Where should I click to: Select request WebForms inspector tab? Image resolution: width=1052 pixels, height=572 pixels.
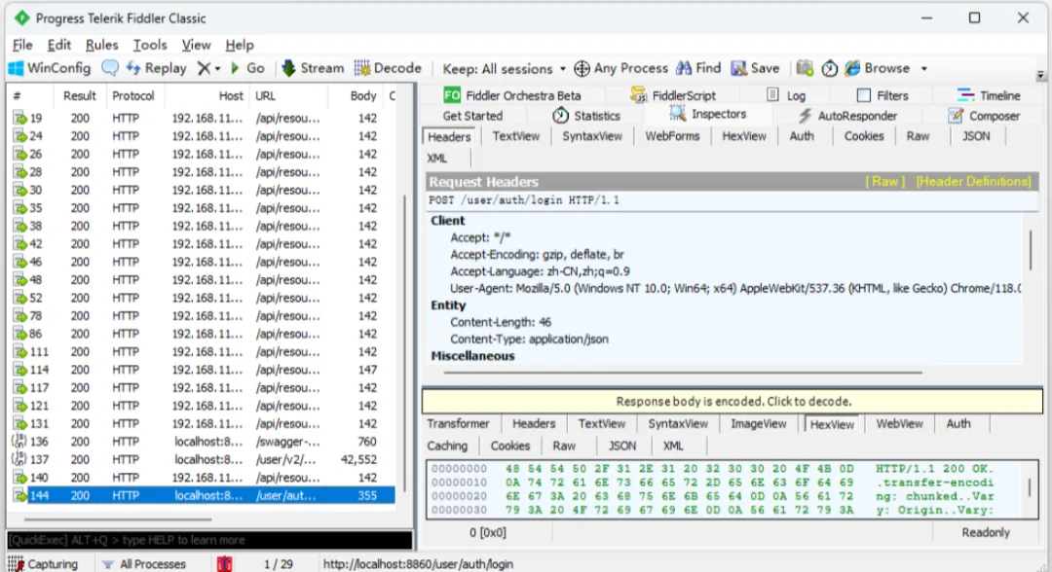pyautogui.click(x=672, y=136)
